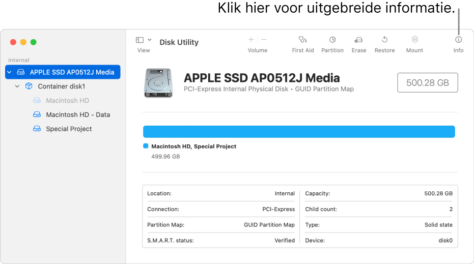Open the Info panel for extended details

(458, 40)
